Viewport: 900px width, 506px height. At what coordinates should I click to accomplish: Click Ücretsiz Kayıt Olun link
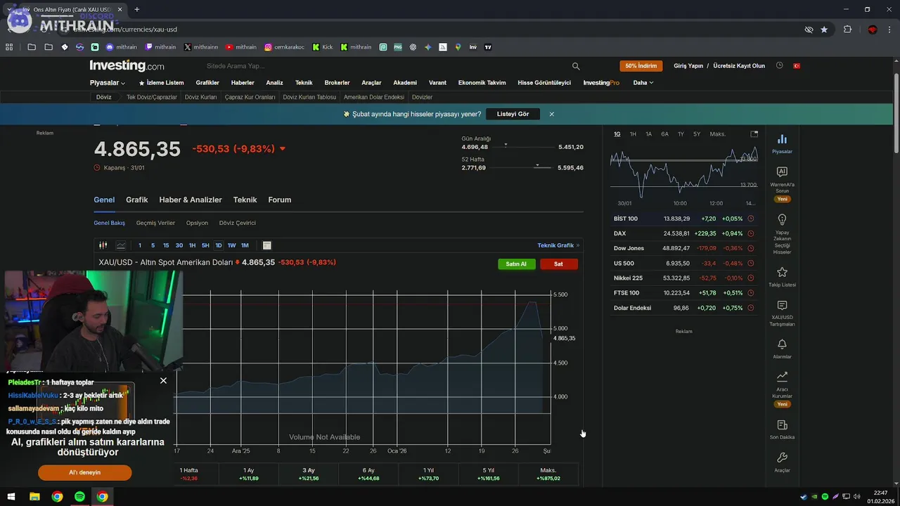tap(739, 65)
